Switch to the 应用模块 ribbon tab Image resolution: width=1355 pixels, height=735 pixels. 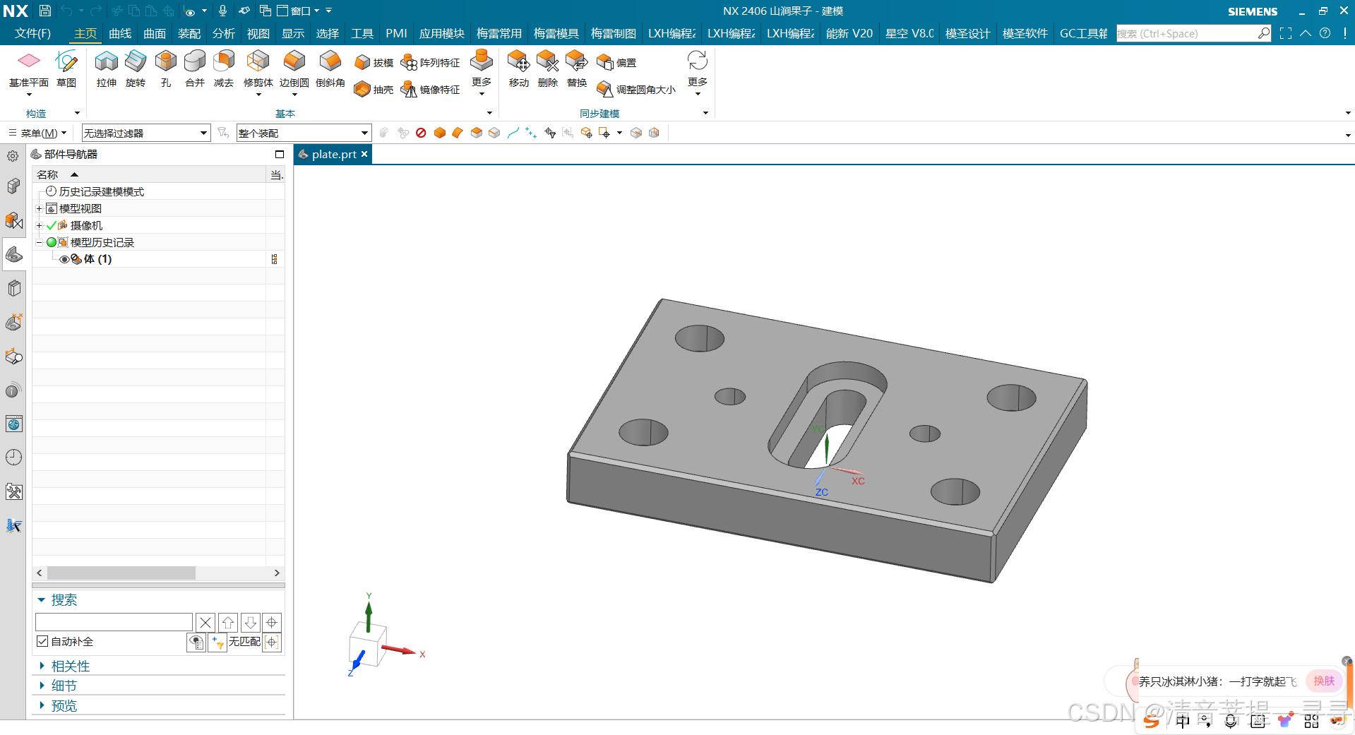coord(442,33)
